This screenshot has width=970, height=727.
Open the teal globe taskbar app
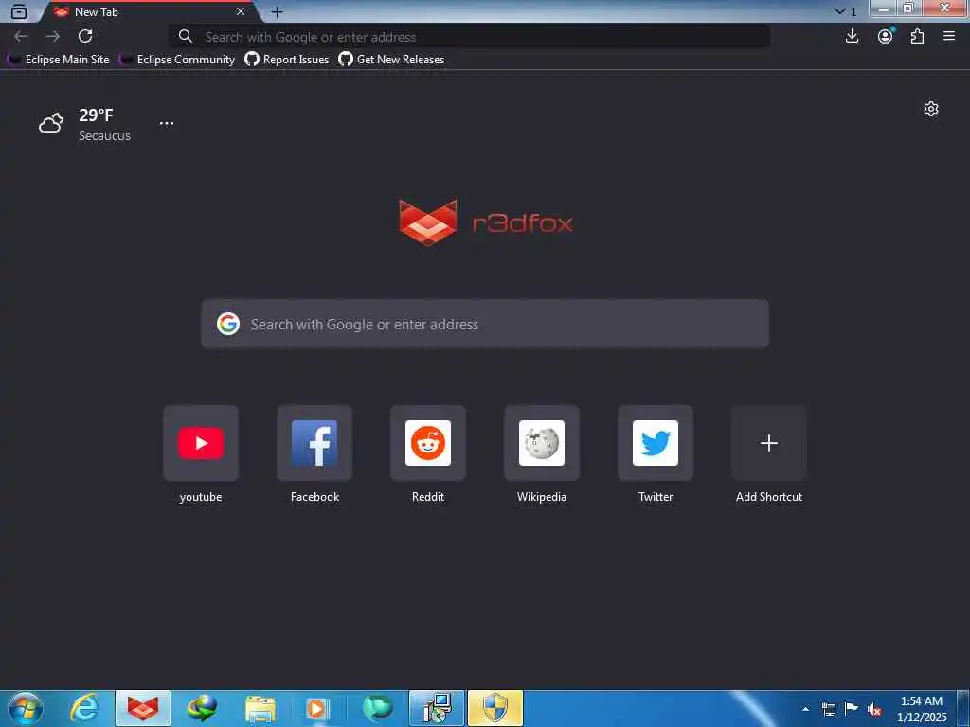click(x=377, y=708)
